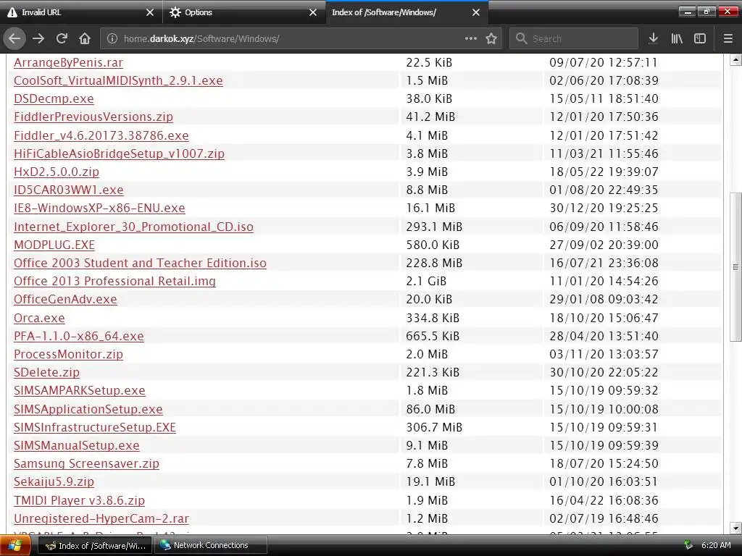Open IE8-WindowsXP-x86-ENU.exe link
The height and width of the screenshot is (556, 742).
[x=99, y=208]
